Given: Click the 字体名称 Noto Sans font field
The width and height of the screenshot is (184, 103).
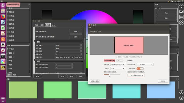Looking at the screenshot, I should (x=69, y=57).
